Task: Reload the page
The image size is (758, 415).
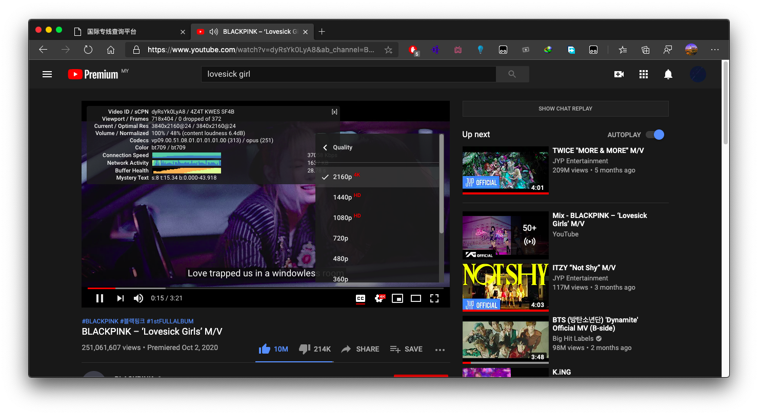Action: [88, 50]
